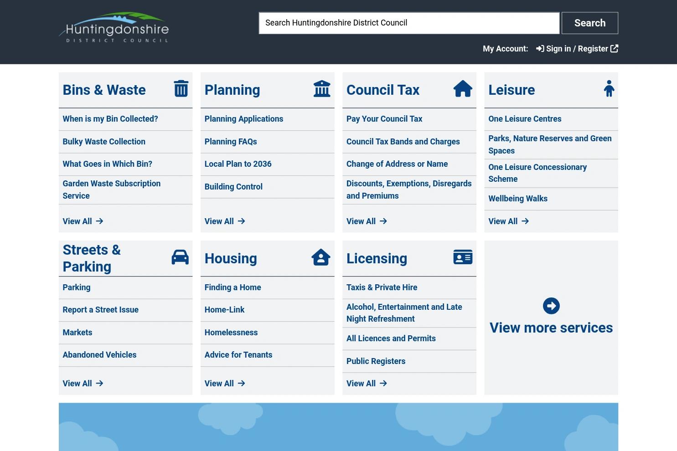Viewport: 677px width, 451px height.
Task: Open Bulky Waste Collection link
Action: tap(104, 142)
